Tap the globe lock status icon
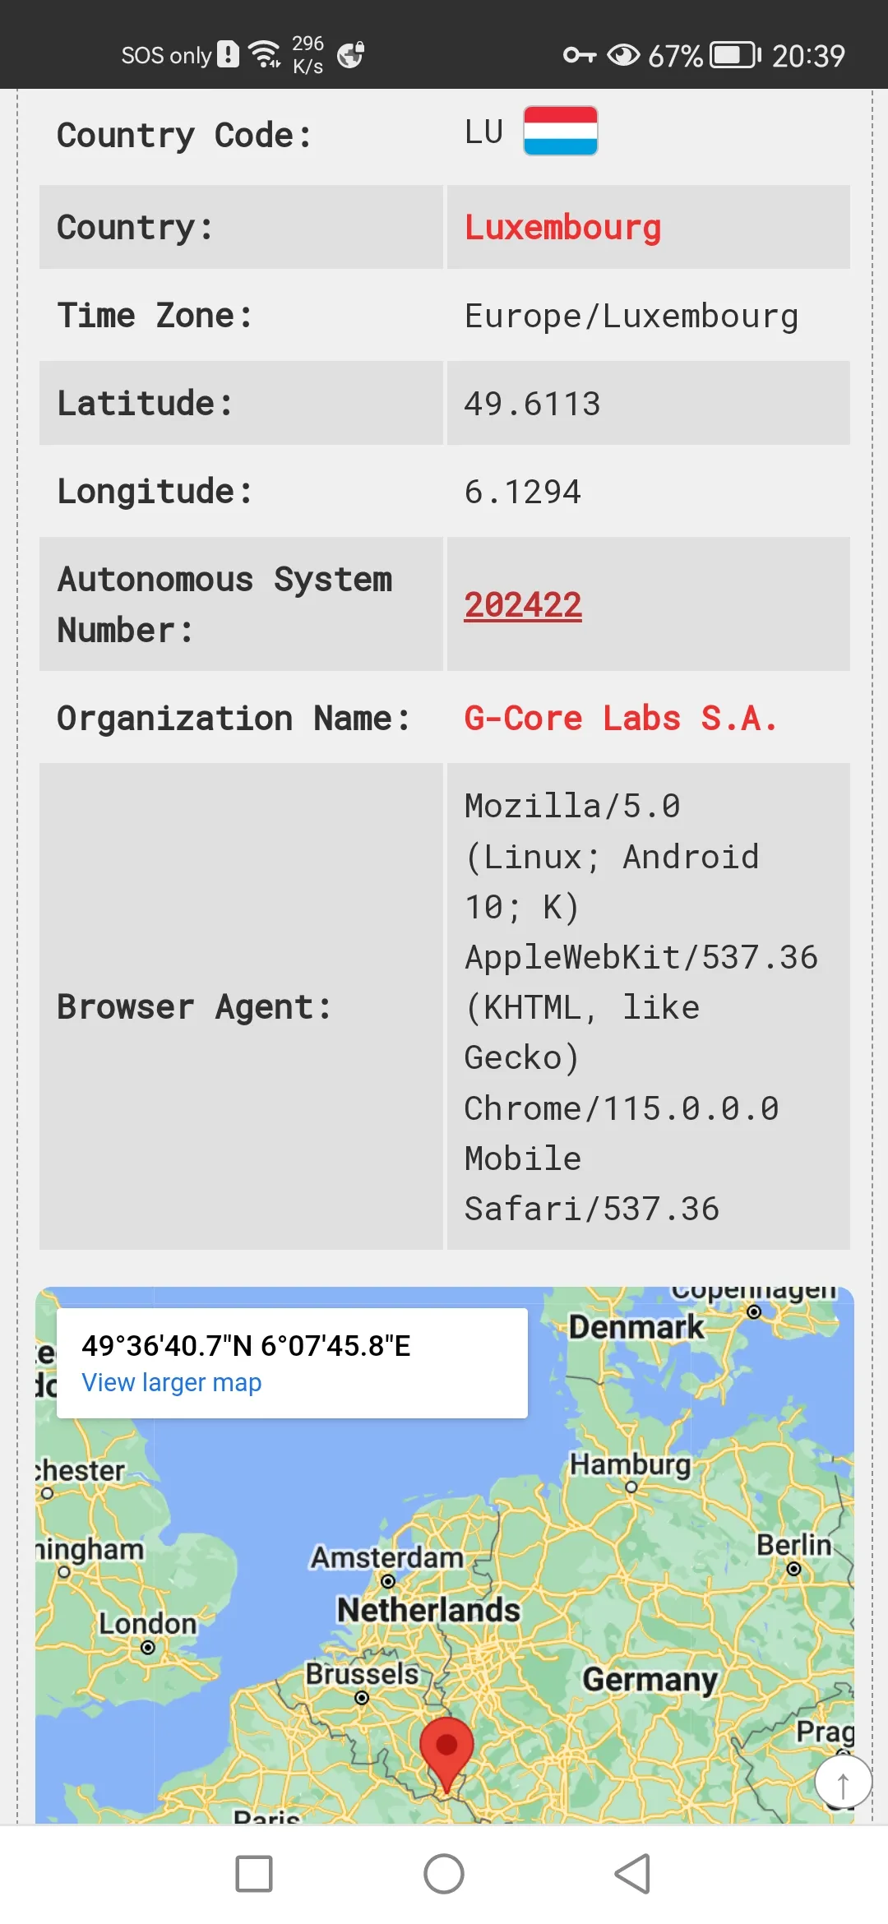The height and width of the screenshot is (1924, 888). [x=351, y=54]
